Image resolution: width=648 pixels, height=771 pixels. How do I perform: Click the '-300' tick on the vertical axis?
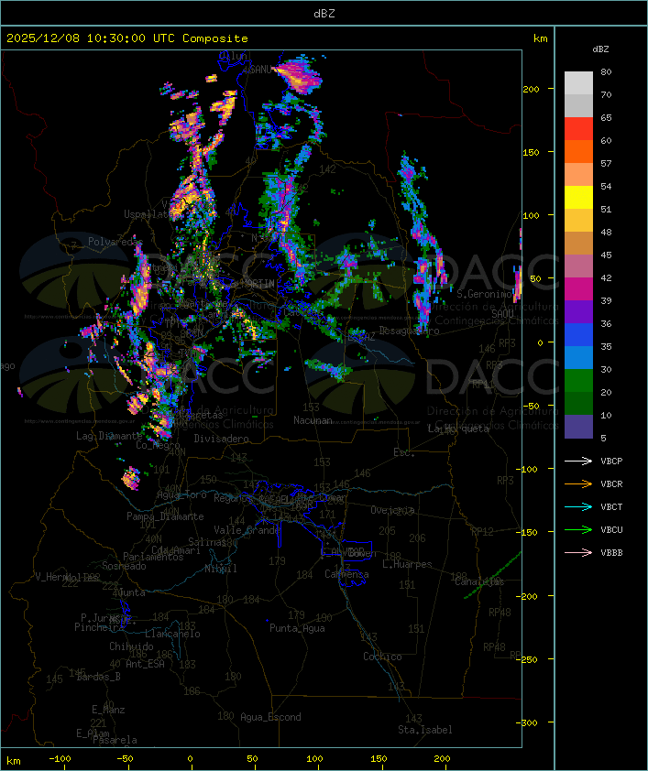(529, 722)
